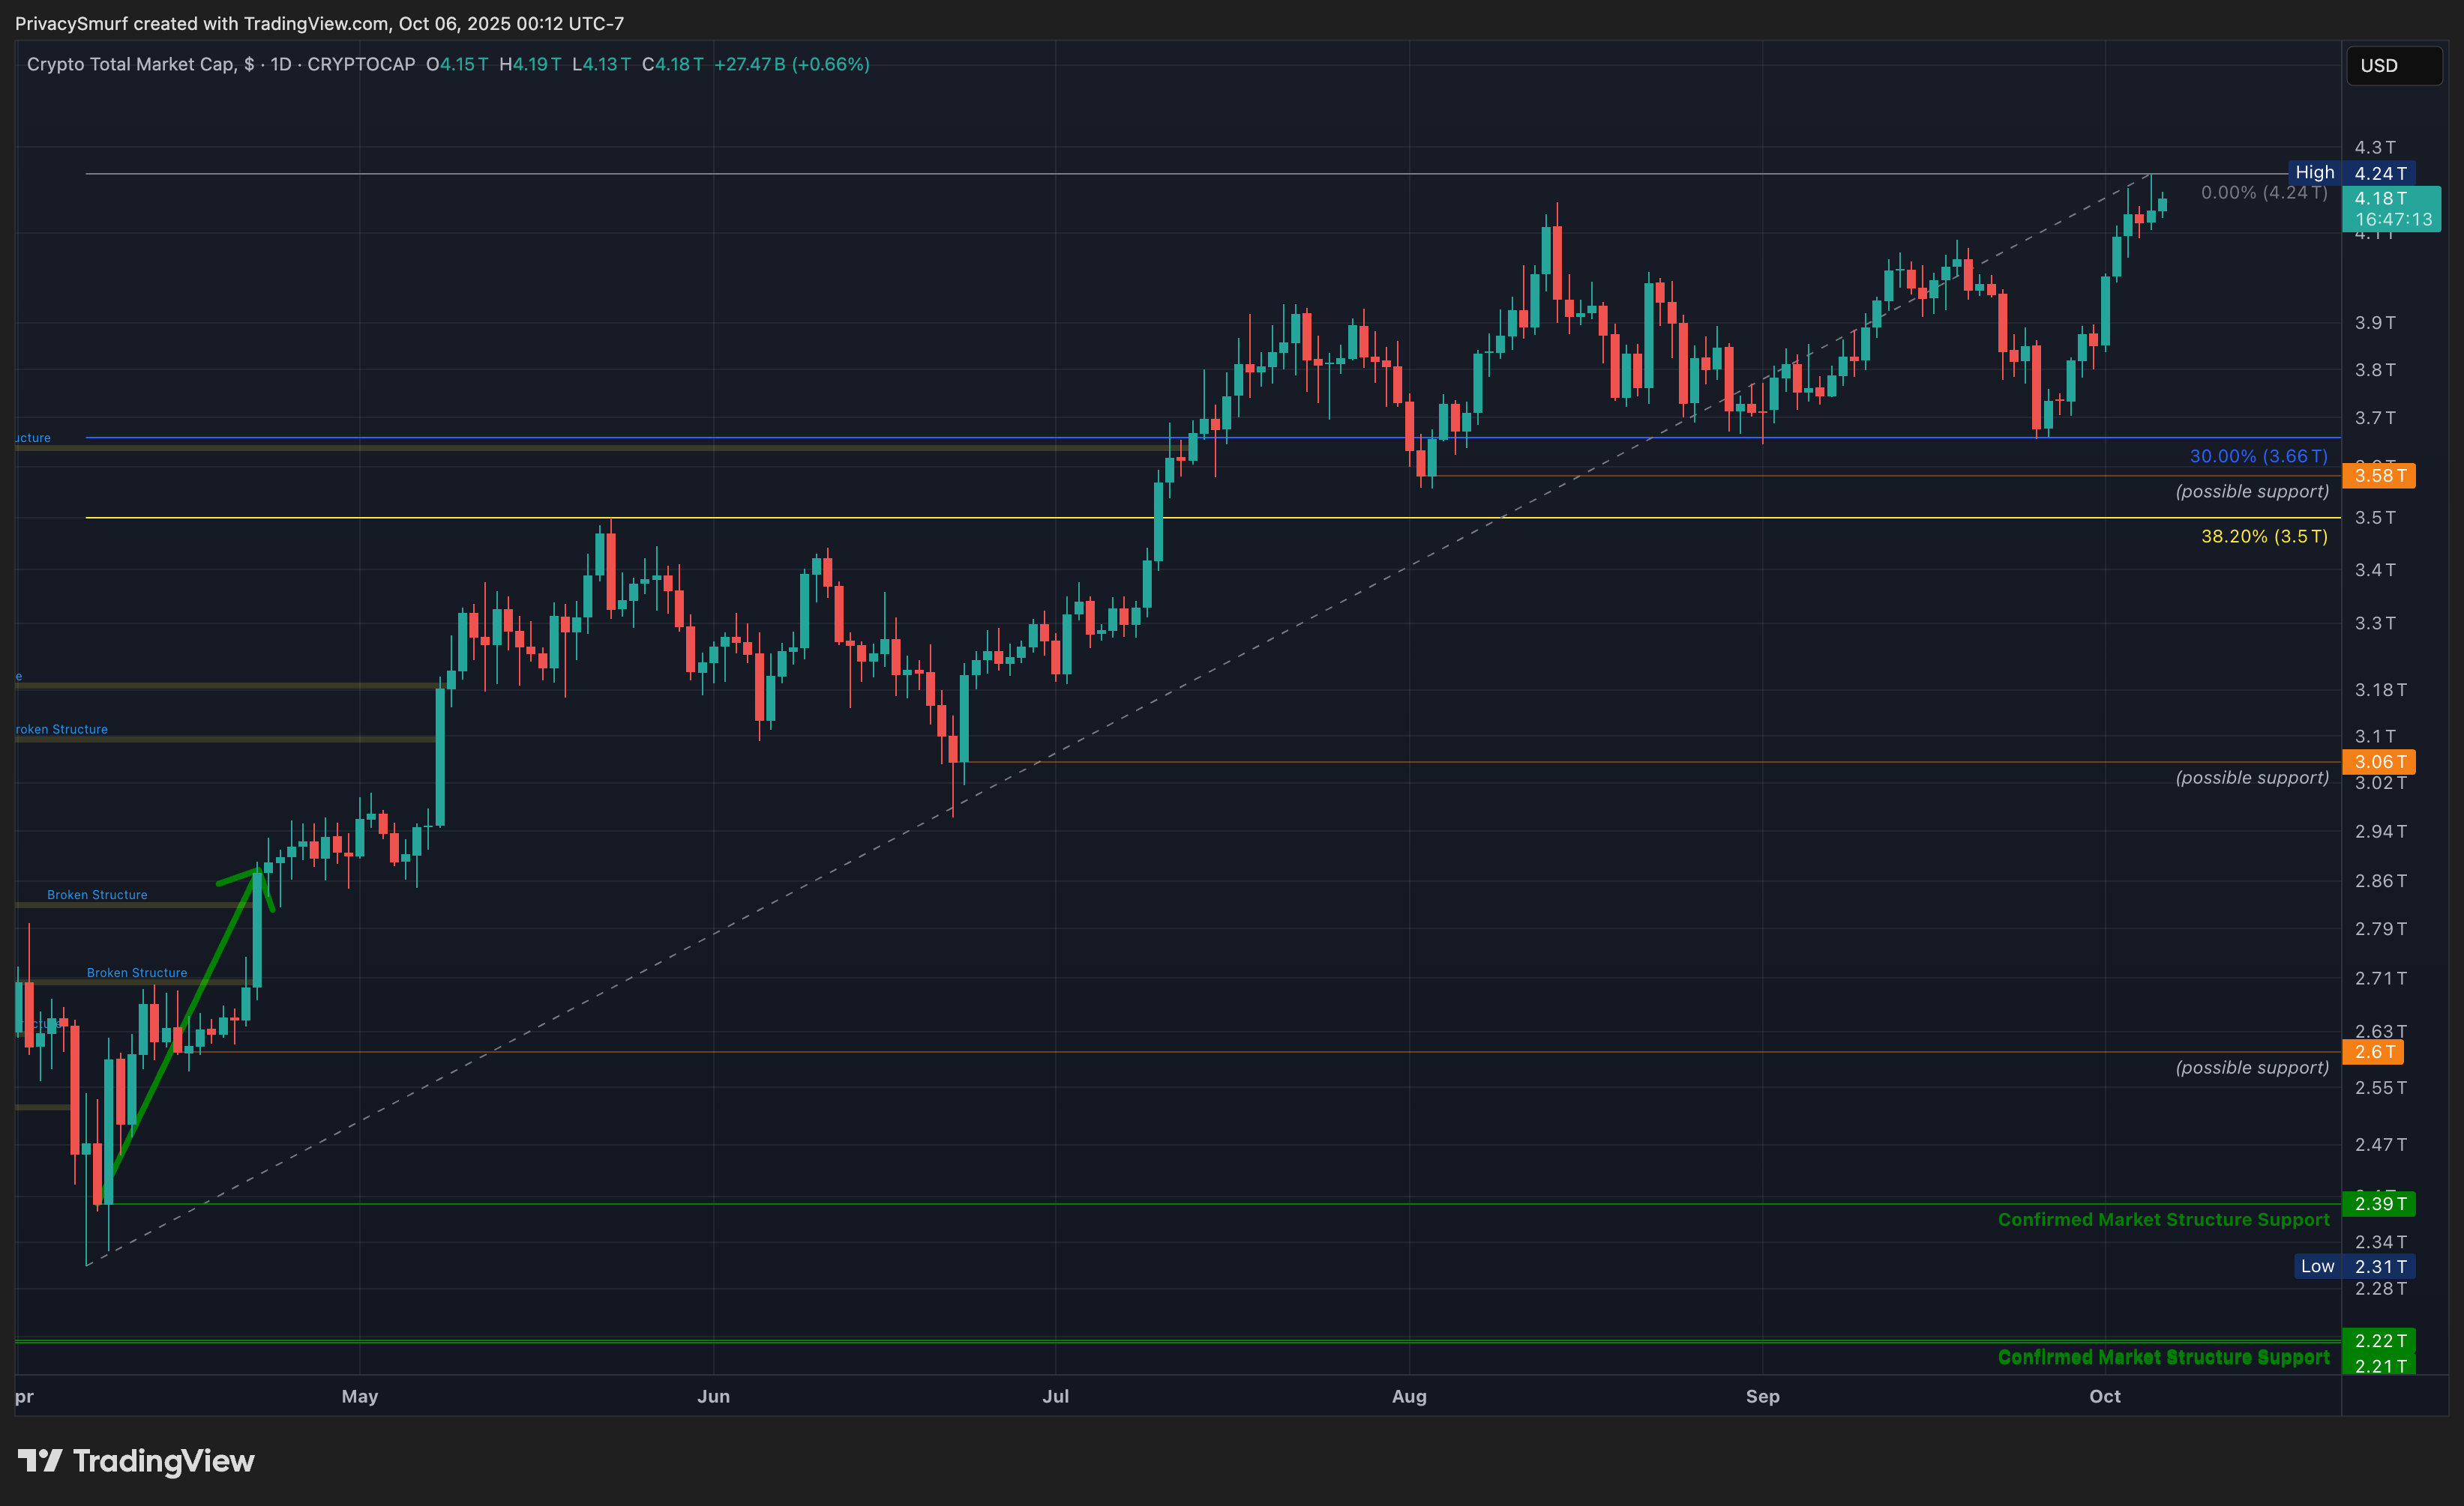Click the Oct label on time axis
Viewport: 2464px width, 1506px height.
(x=2104, y=1397)
